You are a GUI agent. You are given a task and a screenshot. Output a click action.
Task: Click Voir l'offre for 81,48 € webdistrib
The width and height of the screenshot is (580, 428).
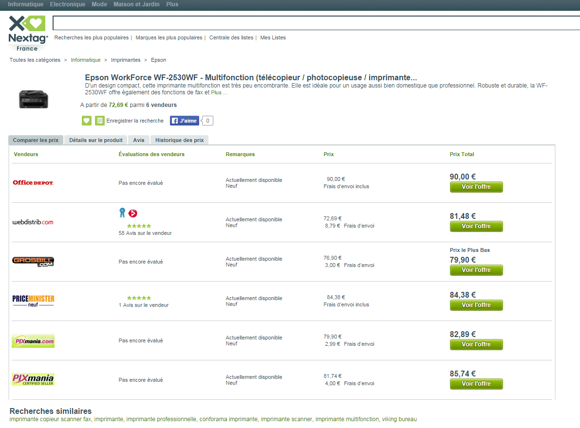476,226
